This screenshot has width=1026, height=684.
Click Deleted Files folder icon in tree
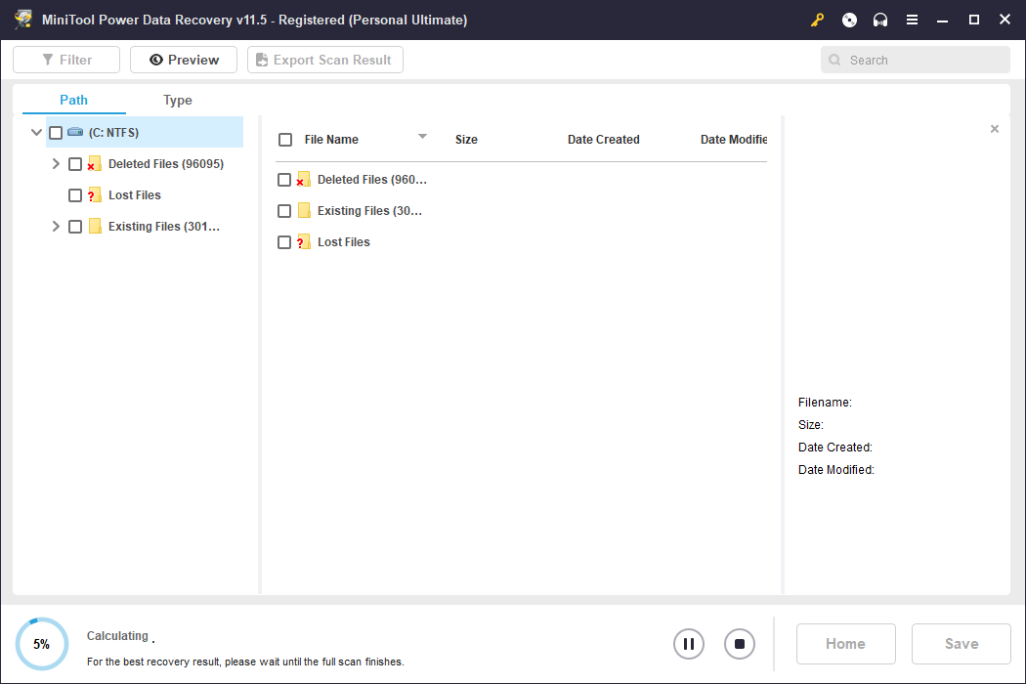(x=94, y=163)
